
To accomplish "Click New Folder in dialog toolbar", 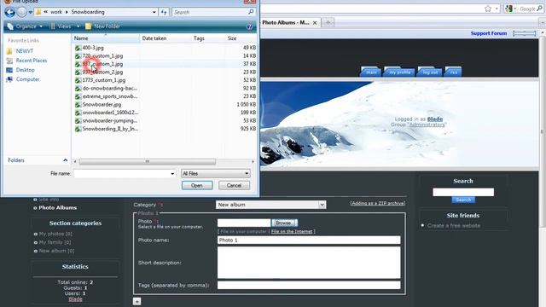I will [102, 26].
